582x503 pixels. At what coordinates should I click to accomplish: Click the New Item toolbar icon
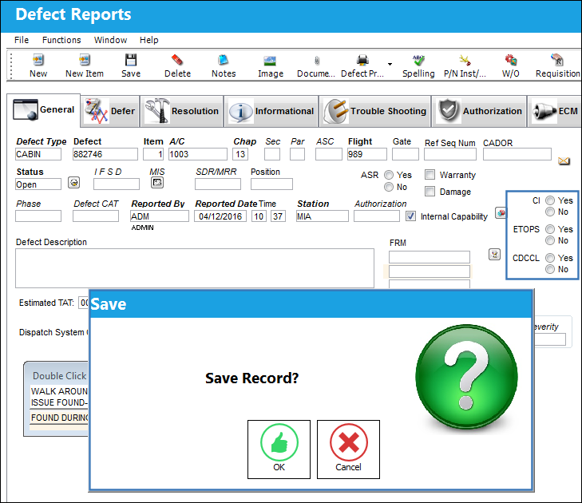(x=85, y=60)
